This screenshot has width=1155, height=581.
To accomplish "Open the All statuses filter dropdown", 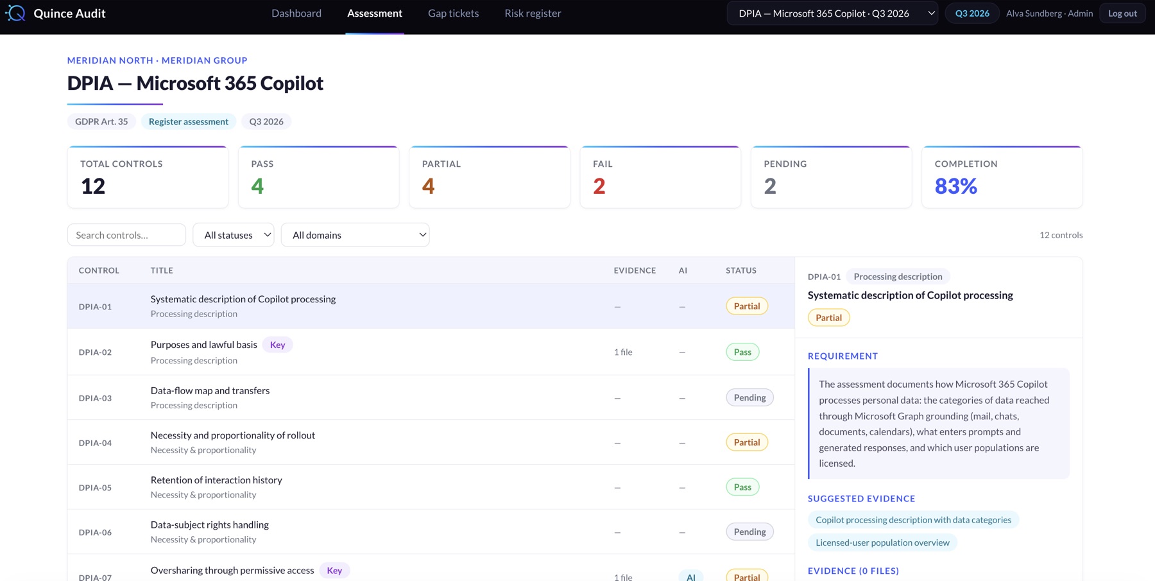I will (234, 235).
